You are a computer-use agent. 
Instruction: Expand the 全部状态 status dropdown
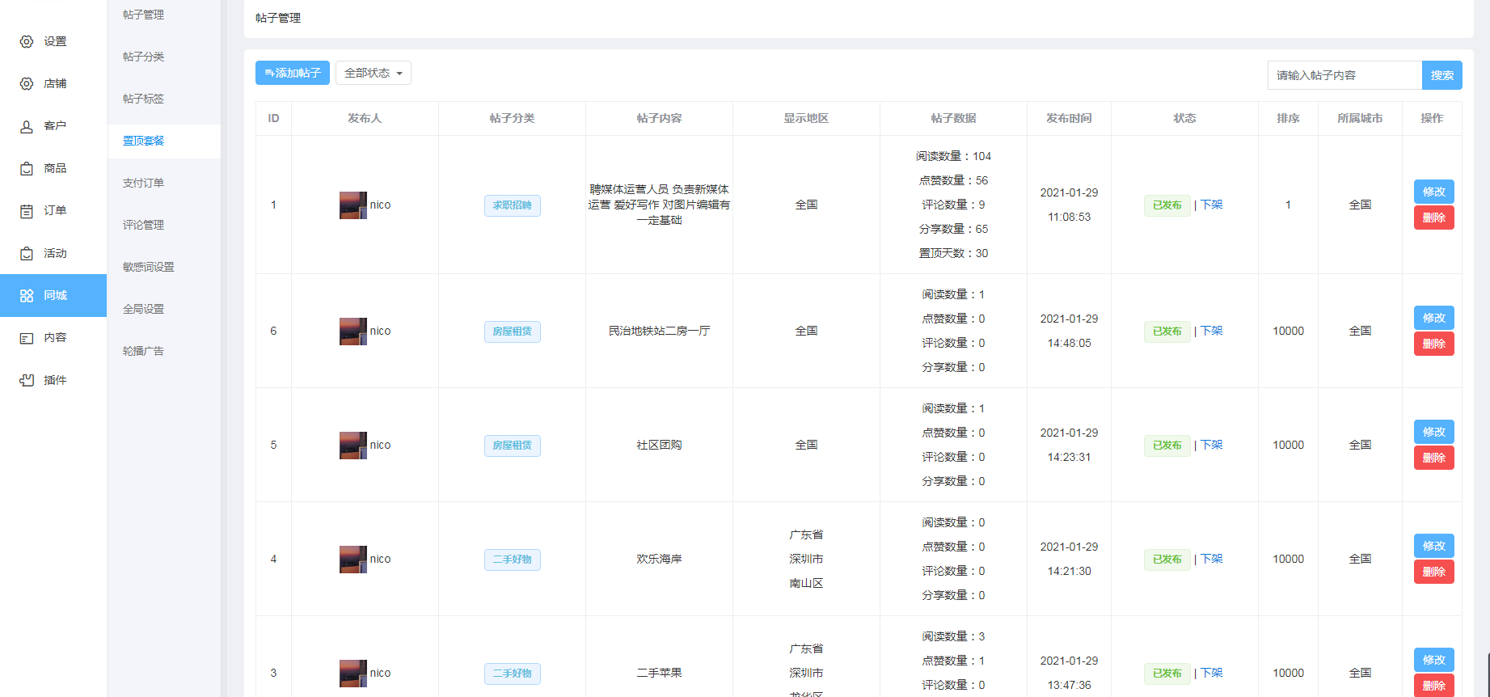click(373, 73)
